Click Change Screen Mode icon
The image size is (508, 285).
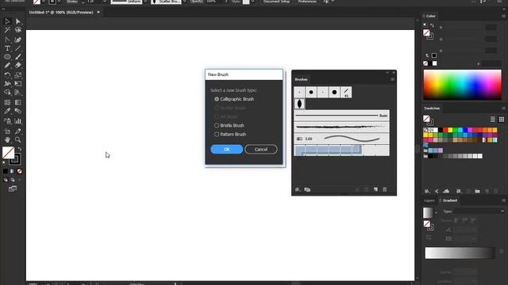coord(13,188)
